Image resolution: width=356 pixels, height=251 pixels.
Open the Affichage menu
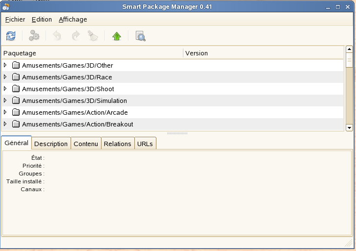(x=73, y=20)
